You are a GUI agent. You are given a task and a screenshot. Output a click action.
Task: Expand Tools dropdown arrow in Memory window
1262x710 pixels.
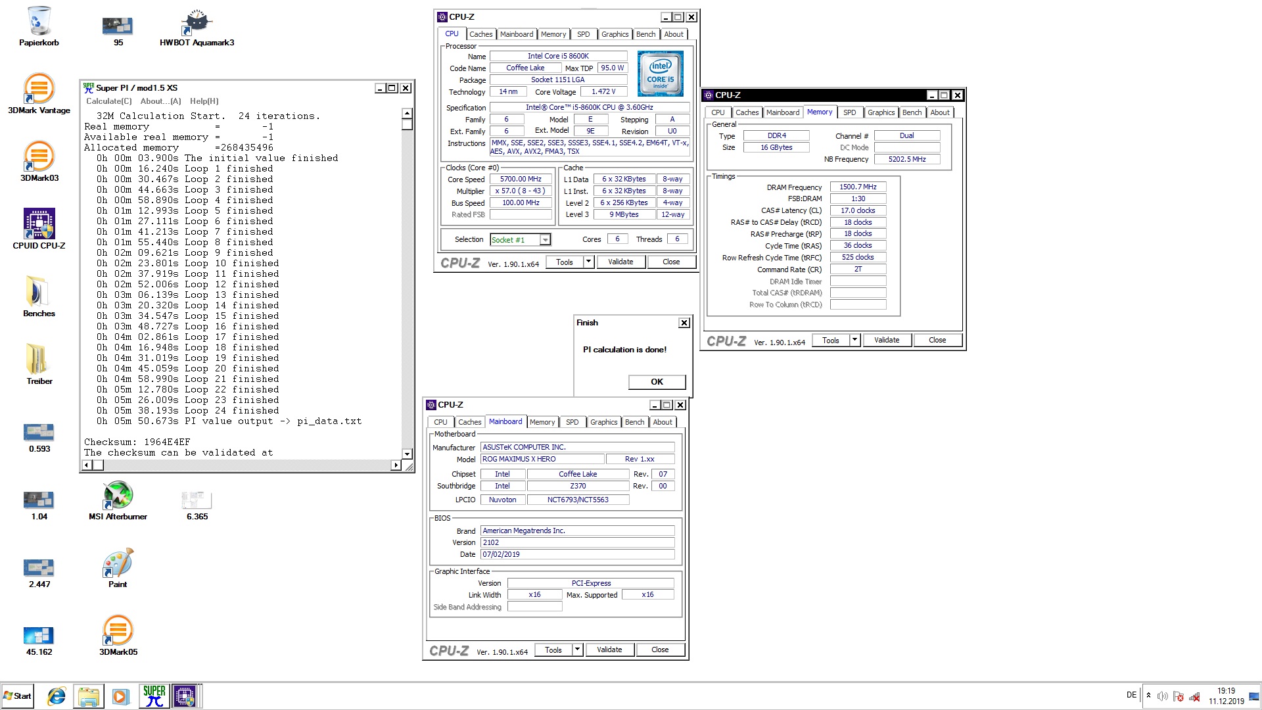pyautogui.click(x=855, y=340)
